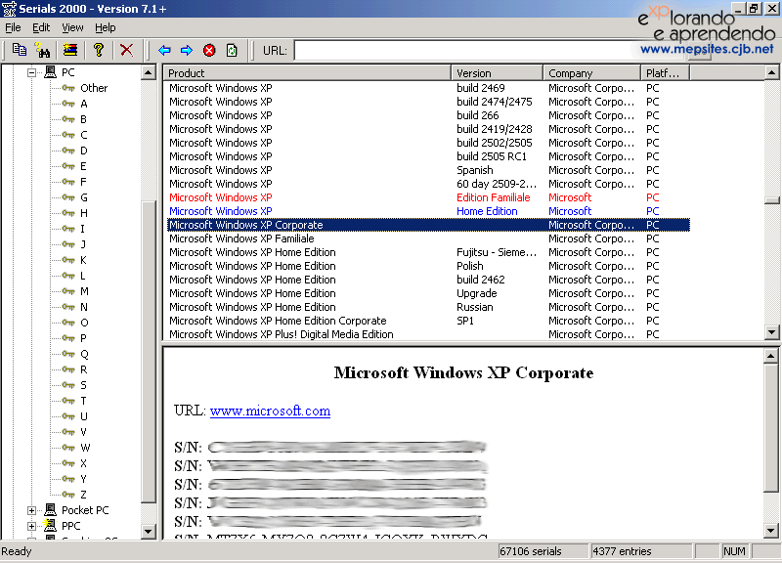Screen dimensions: 782x563
Task: Click the 'Russian' version cell
Action: point(475,307)
